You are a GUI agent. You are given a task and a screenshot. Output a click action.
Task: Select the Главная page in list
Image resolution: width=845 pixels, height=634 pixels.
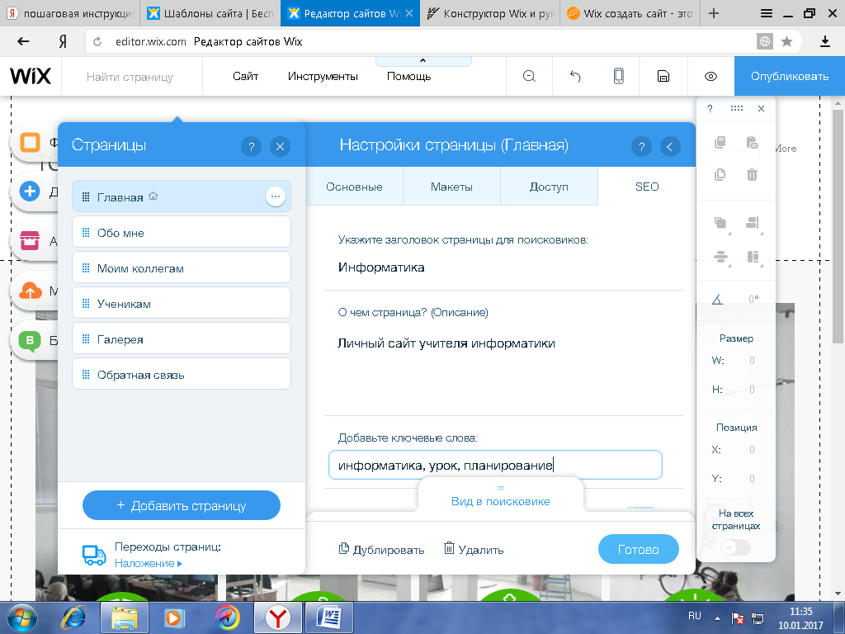(x=182, y=196)
